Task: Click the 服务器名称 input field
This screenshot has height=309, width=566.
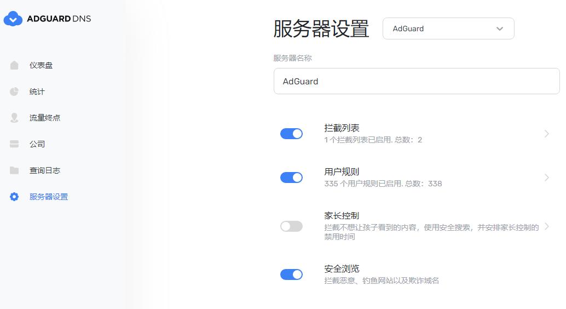Action: 417,81
